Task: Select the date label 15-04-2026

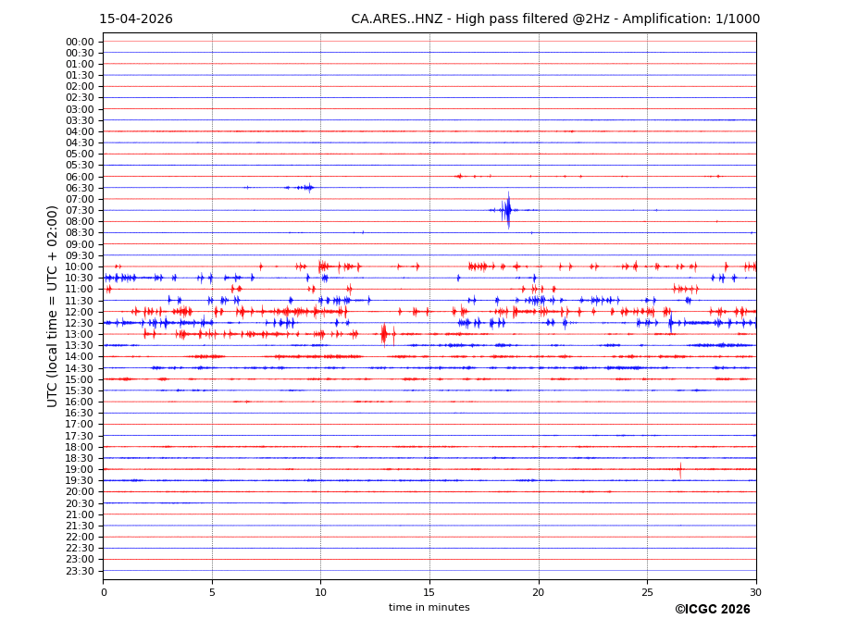Action: click(x=136, y=19)
